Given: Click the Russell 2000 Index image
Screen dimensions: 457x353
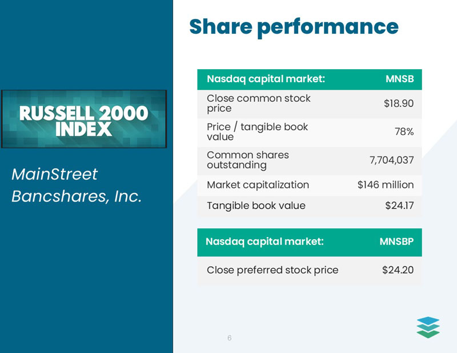Looking at the screenshot, I should [x=84, y=119].
